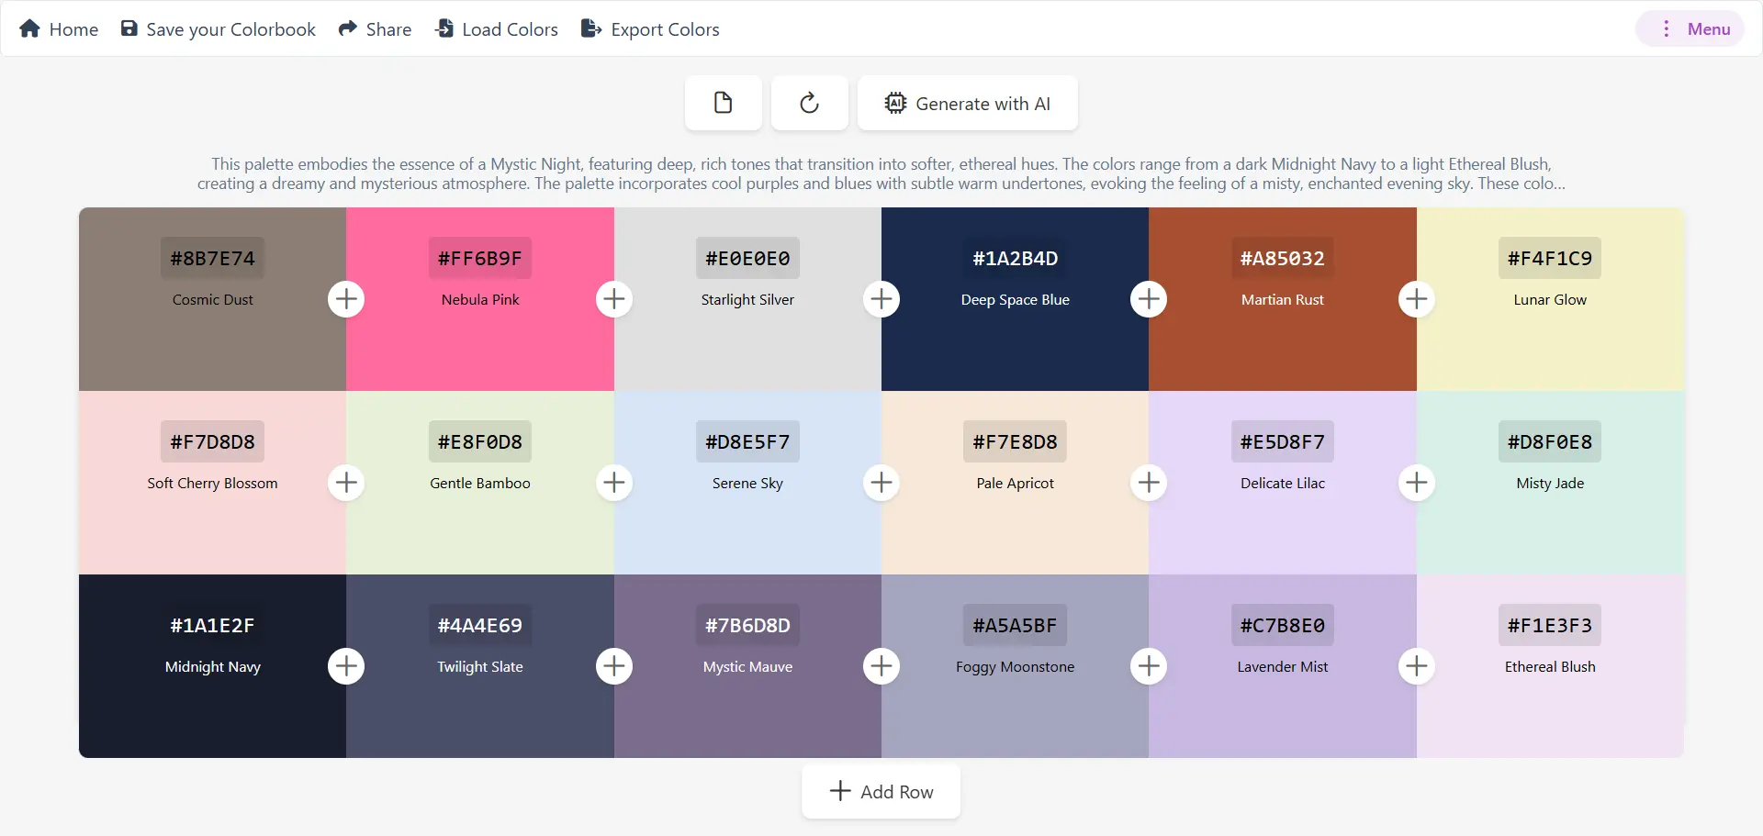
Task: Click plus icon right of Cosmic Dust
Action: (346, 299)
